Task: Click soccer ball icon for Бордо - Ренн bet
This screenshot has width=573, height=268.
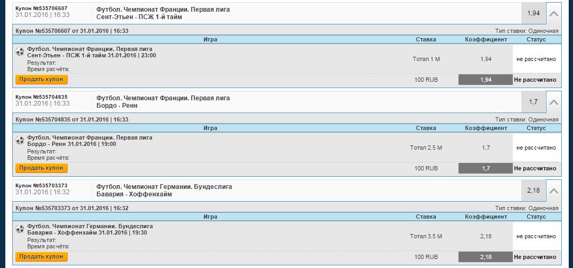Action: (20, 140)
